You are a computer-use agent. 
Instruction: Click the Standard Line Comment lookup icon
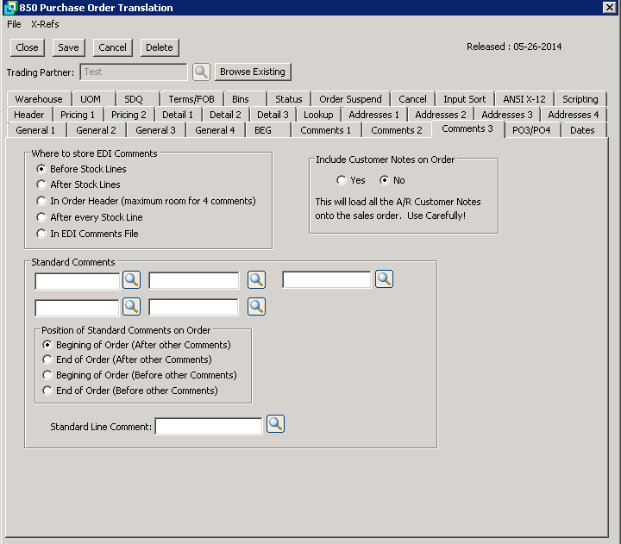point(275,424)
